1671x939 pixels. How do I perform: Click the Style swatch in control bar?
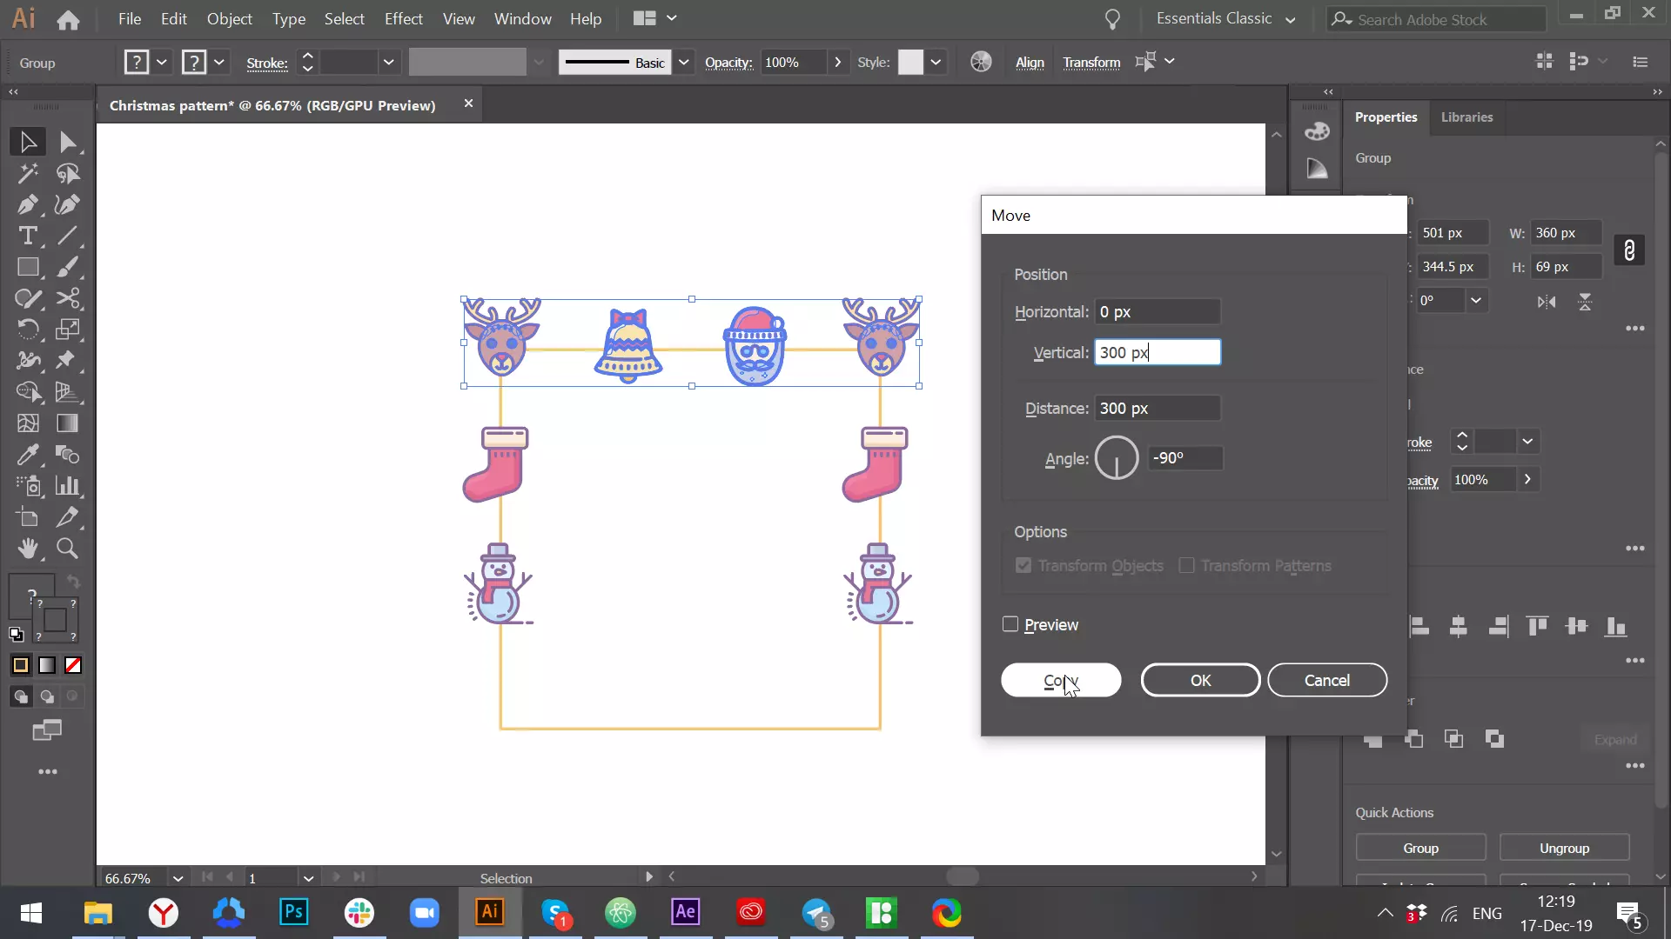(910, 62)
